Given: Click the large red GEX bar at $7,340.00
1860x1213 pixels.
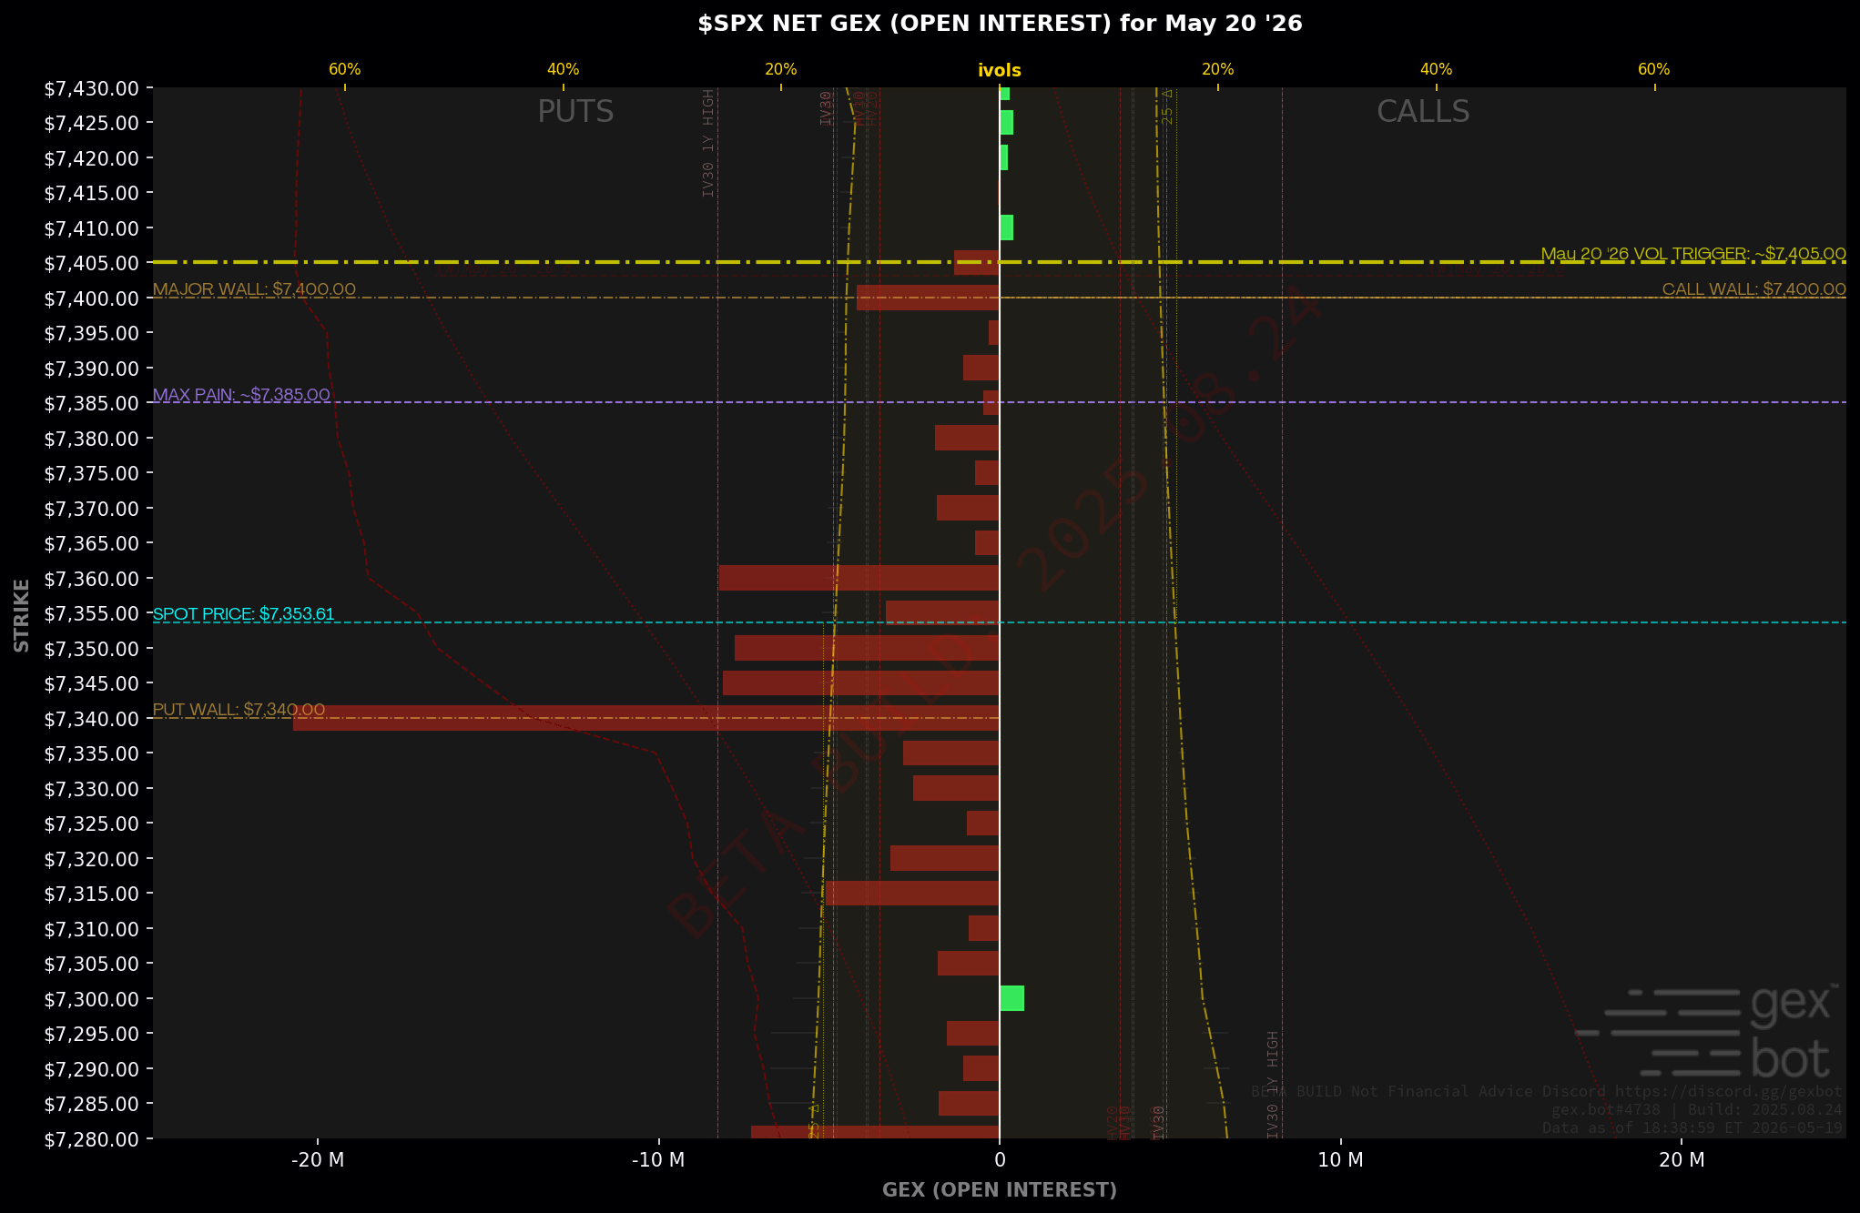Looking at the screenshot, I should click(x=646, y=718).
